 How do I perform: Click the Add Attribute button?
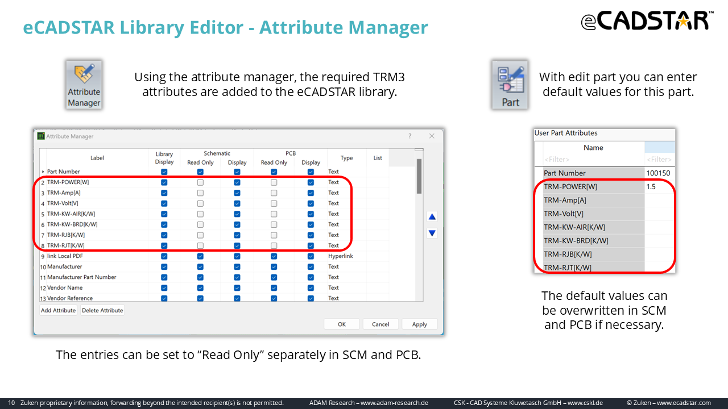(58, 310)
